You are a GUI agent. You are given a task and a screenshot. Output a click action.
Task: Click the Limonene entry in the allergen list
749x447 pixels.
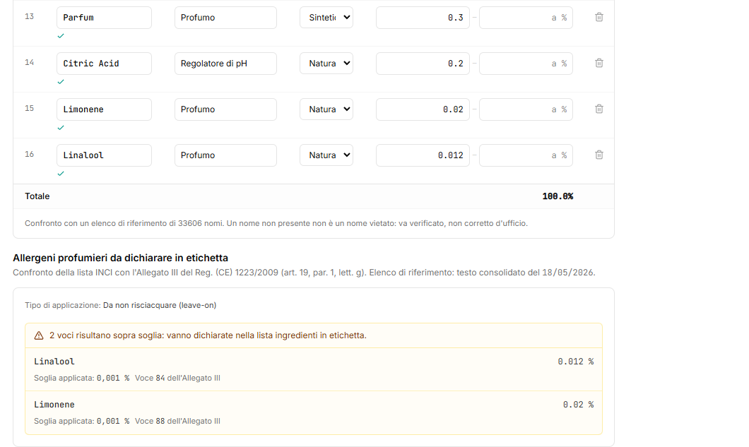coord(54,405)
